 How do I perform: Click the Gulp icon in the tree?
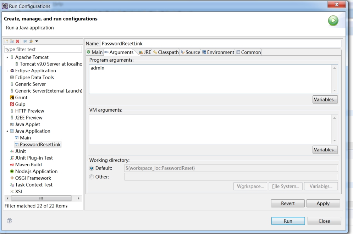[12, 104]
